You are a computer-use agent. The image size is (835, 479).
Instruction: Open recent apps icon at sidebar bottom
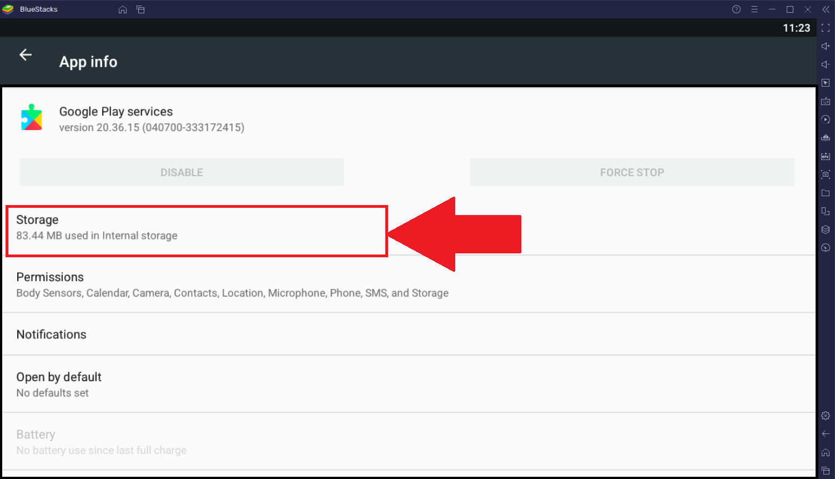point(826,471)
